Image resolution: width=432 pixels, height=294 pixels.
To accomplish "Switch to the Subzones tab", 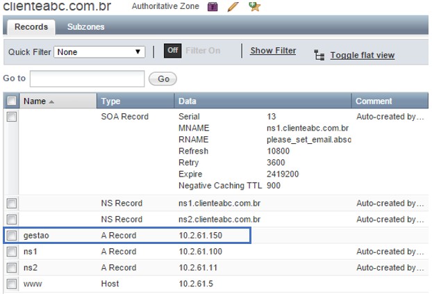I will tap(85, 27).
